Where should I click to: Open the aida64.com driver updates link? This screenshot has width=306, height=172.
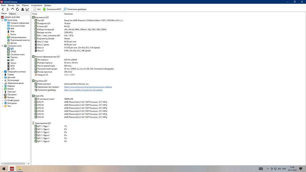pos(83,90)
